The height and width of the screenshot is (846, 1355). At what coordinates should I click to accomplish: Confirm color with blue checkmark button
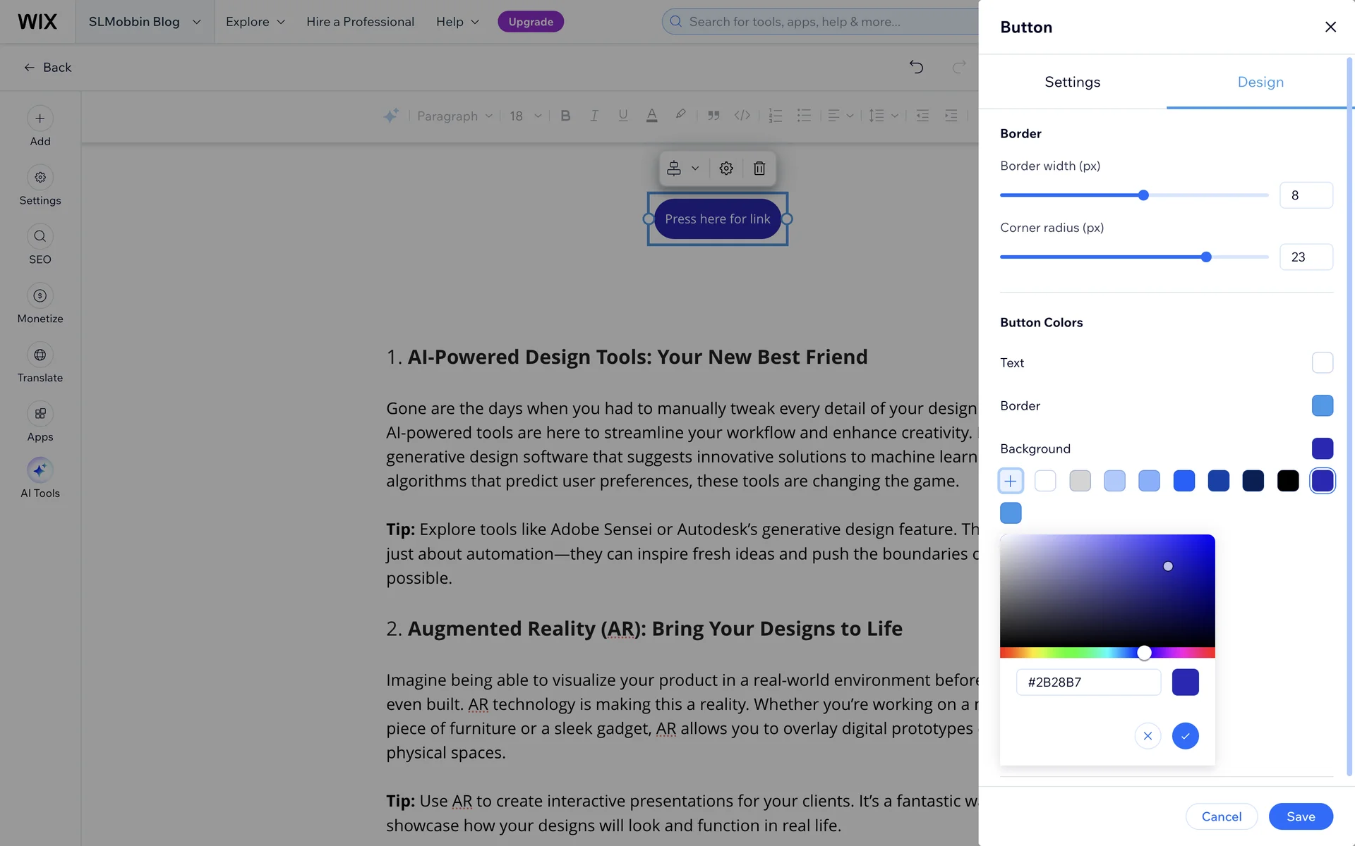(1185, 736)
